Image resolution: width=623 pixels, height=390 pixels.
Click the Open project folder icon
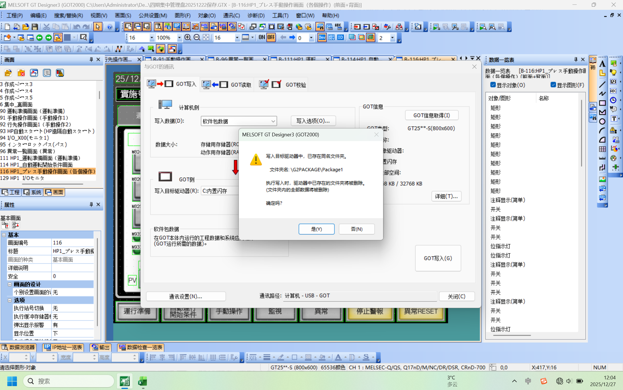(x=26, y=27)
